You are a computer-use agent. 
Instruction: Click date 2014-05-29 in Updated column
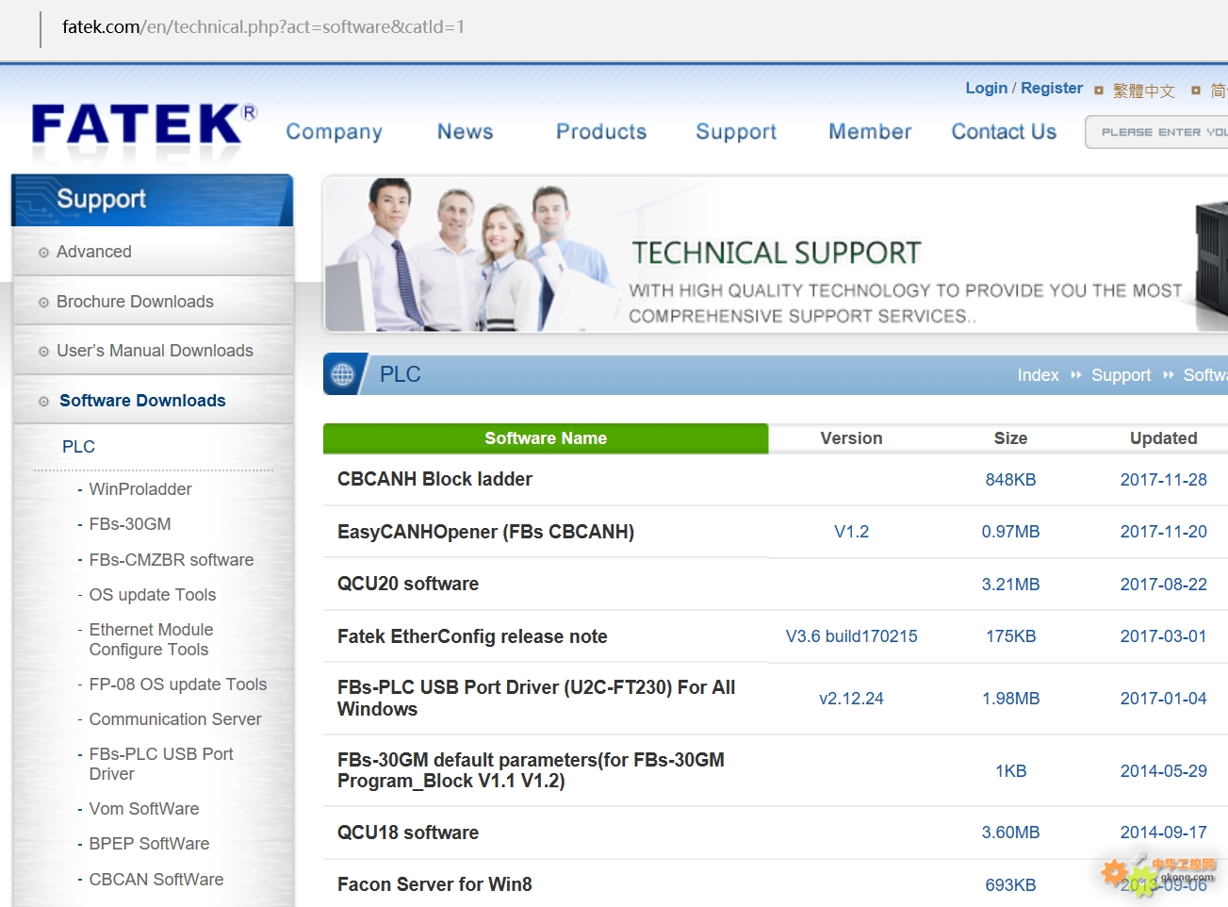coord(1163,771)
